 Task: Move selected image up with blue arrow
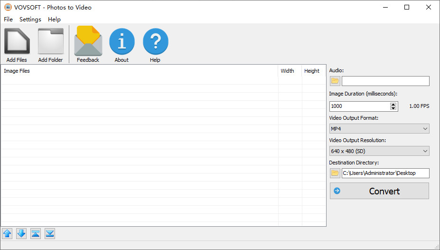[7, 234]
